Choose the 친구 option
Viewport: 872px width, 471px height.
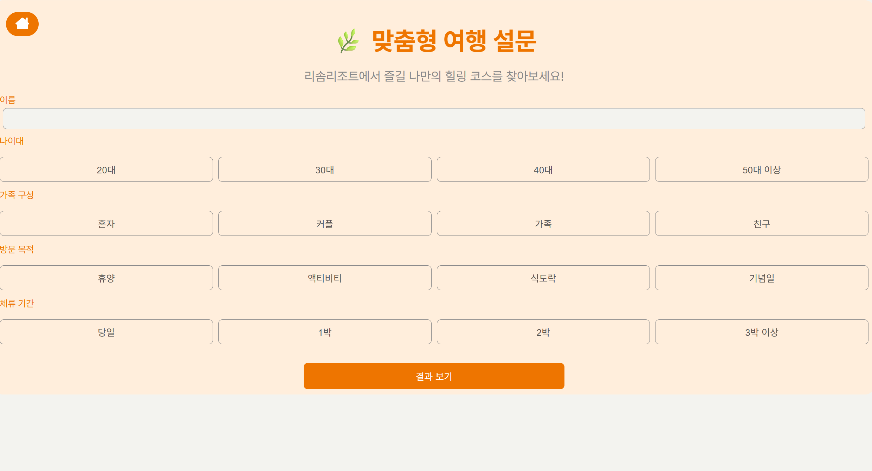click(x=761, y=224)
